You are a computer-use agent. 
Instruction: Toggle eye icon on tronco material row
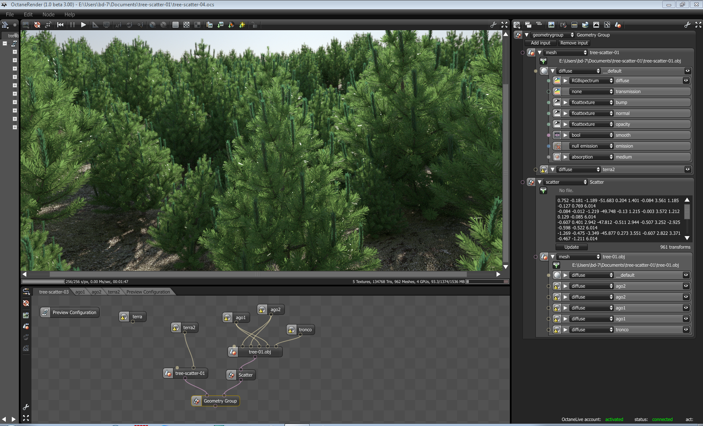point(686,330)
